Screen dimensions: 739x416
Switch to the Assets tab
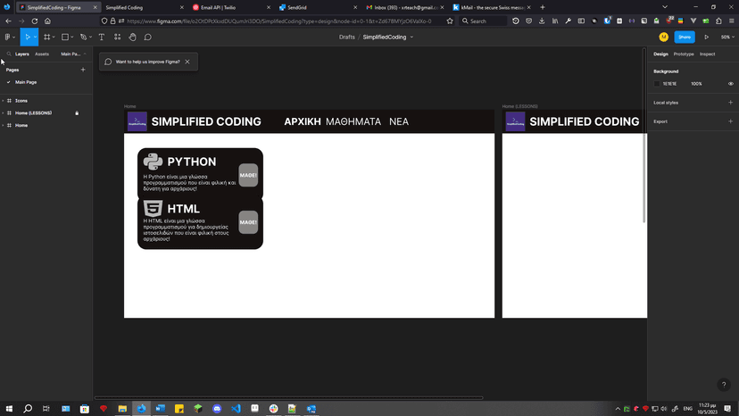pos(42,54)
